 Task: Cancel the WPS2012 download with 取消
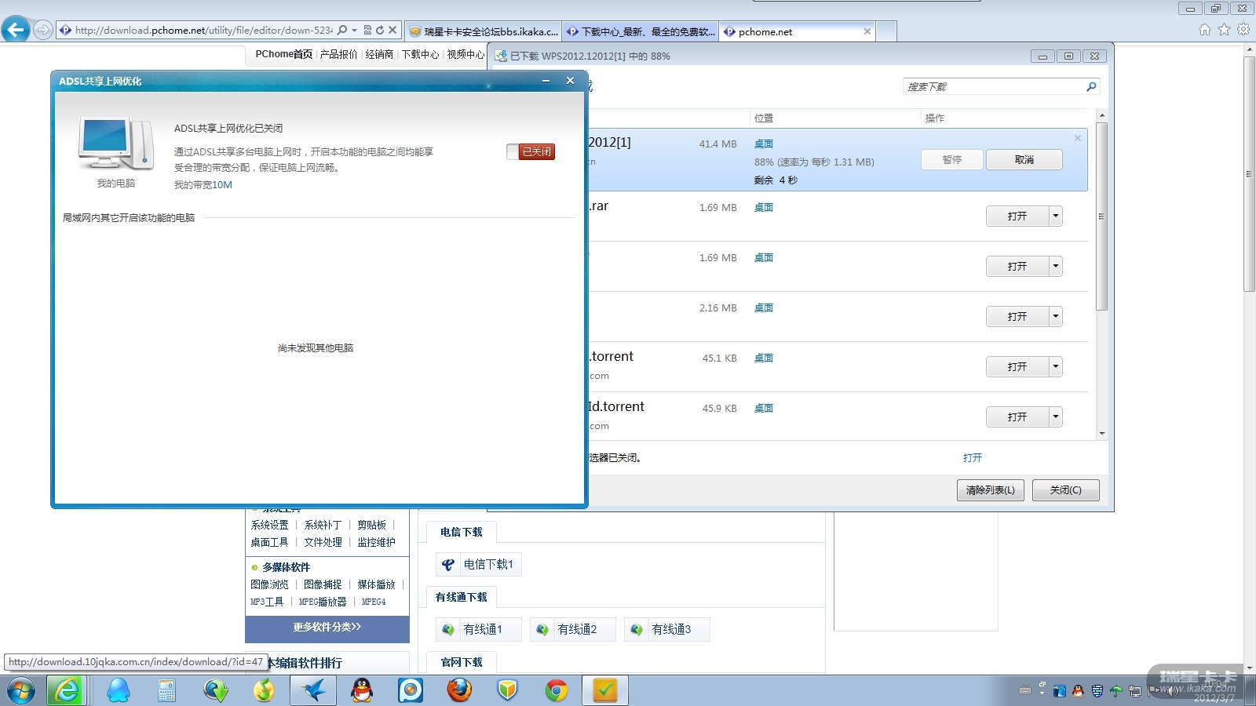[x=1024, y=159]
